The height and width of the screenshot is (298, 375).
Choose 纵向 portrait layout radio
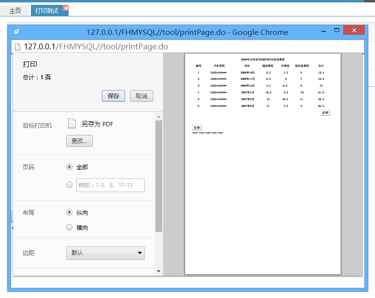70,212
